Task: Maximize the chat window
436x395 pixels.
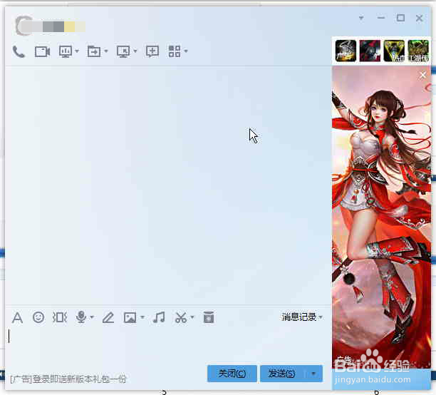Action: [x=400, y=18]
